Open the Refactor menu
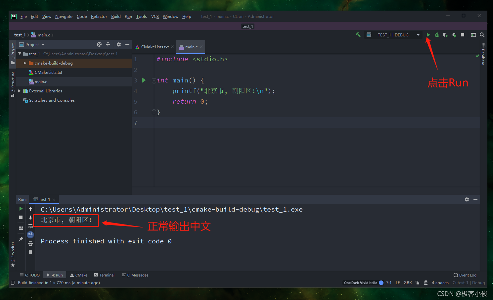 tap(99, 16)
